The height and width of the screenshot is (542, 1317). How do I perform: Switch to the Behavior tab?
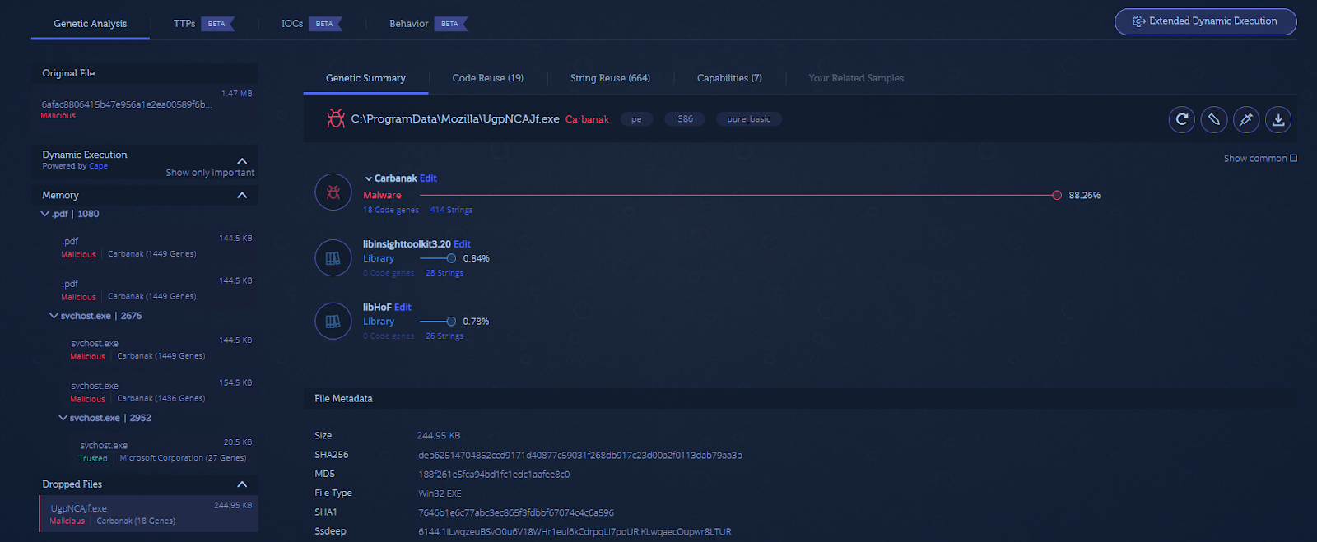tap(409, 24)
